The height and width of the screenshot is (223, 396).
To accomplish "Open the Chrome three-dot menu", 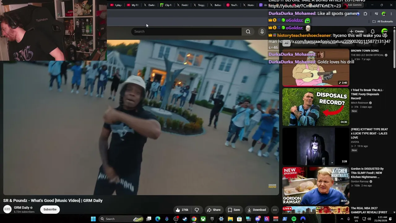I will point(391,14).
